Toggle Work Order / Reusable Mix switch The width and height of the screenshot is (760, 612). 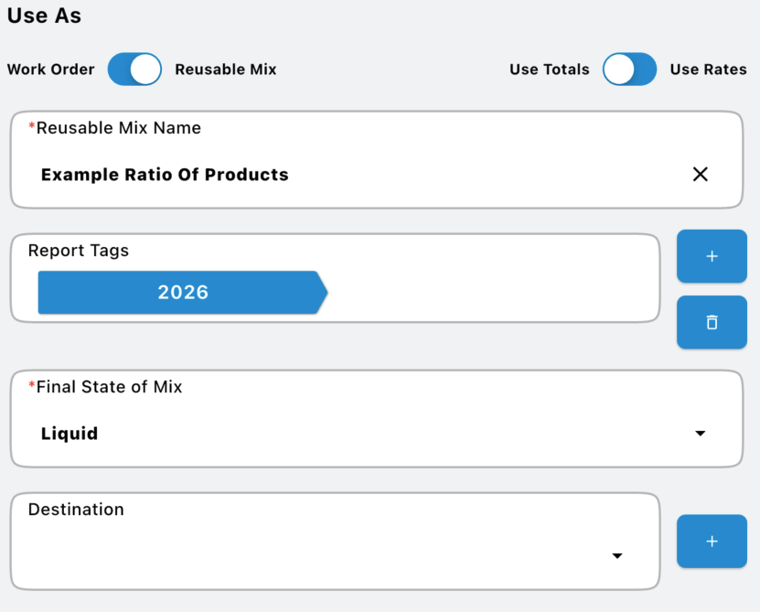pyautogui.click(x=134, y=70)
